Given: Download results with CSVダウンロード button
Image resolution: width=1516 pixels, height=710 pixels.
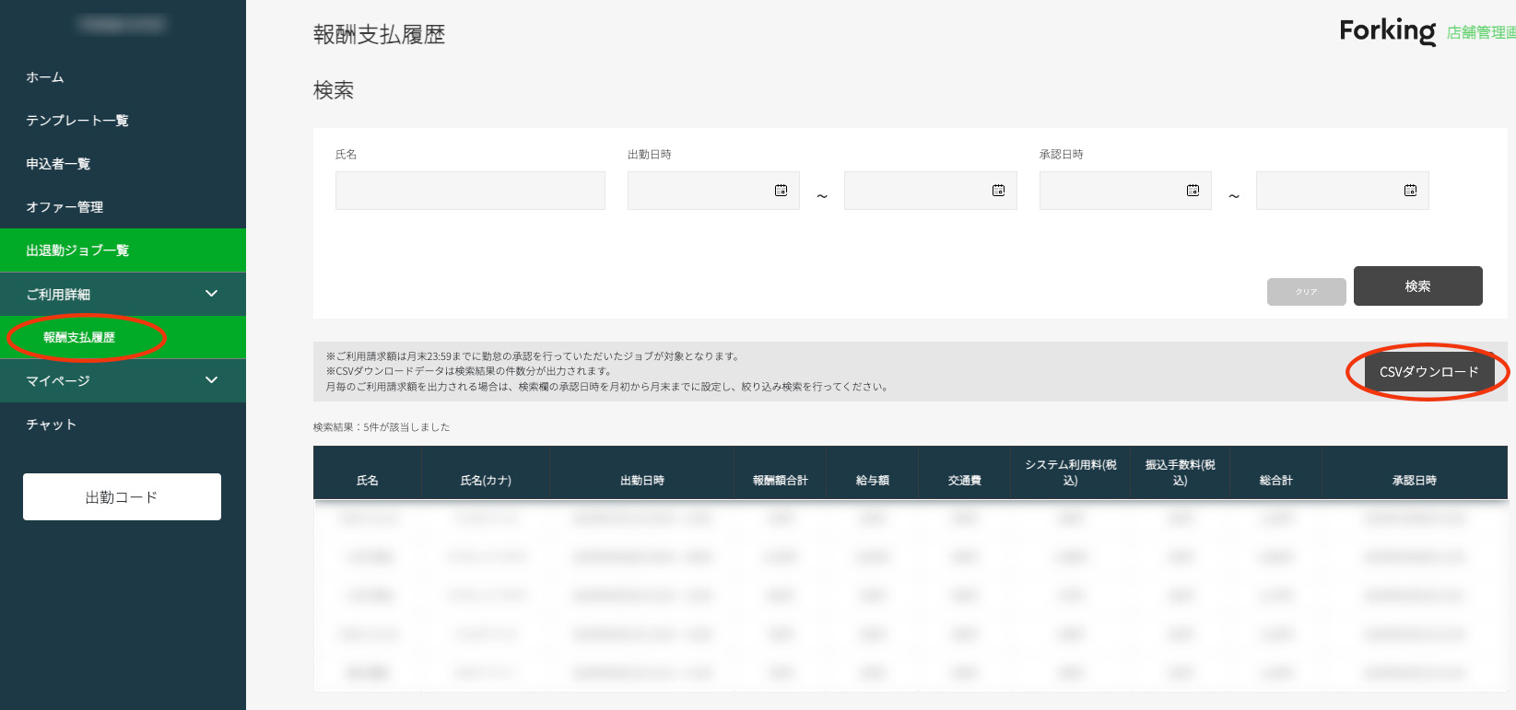Looking at the screenshot, I should [x=1428, y=372].
